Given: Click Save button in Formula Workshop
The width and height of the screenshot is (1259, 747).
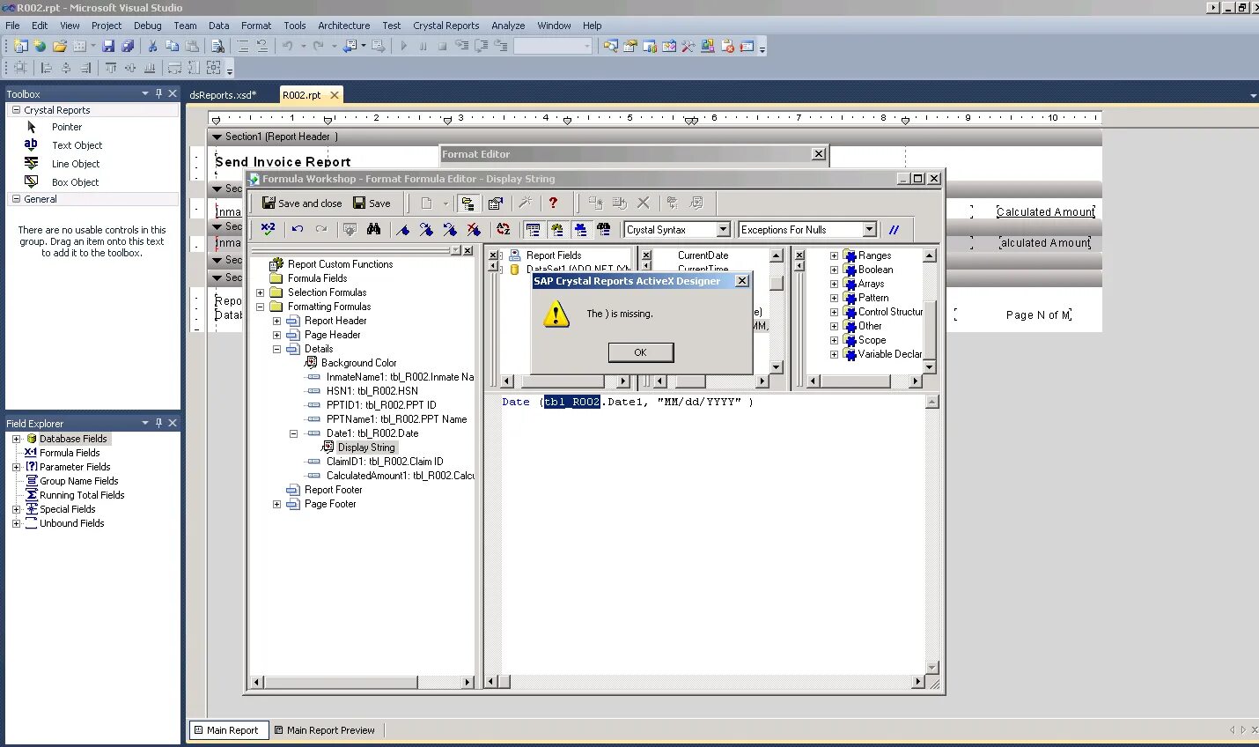Looking at the screenshot, I should (x=372, y=203).
